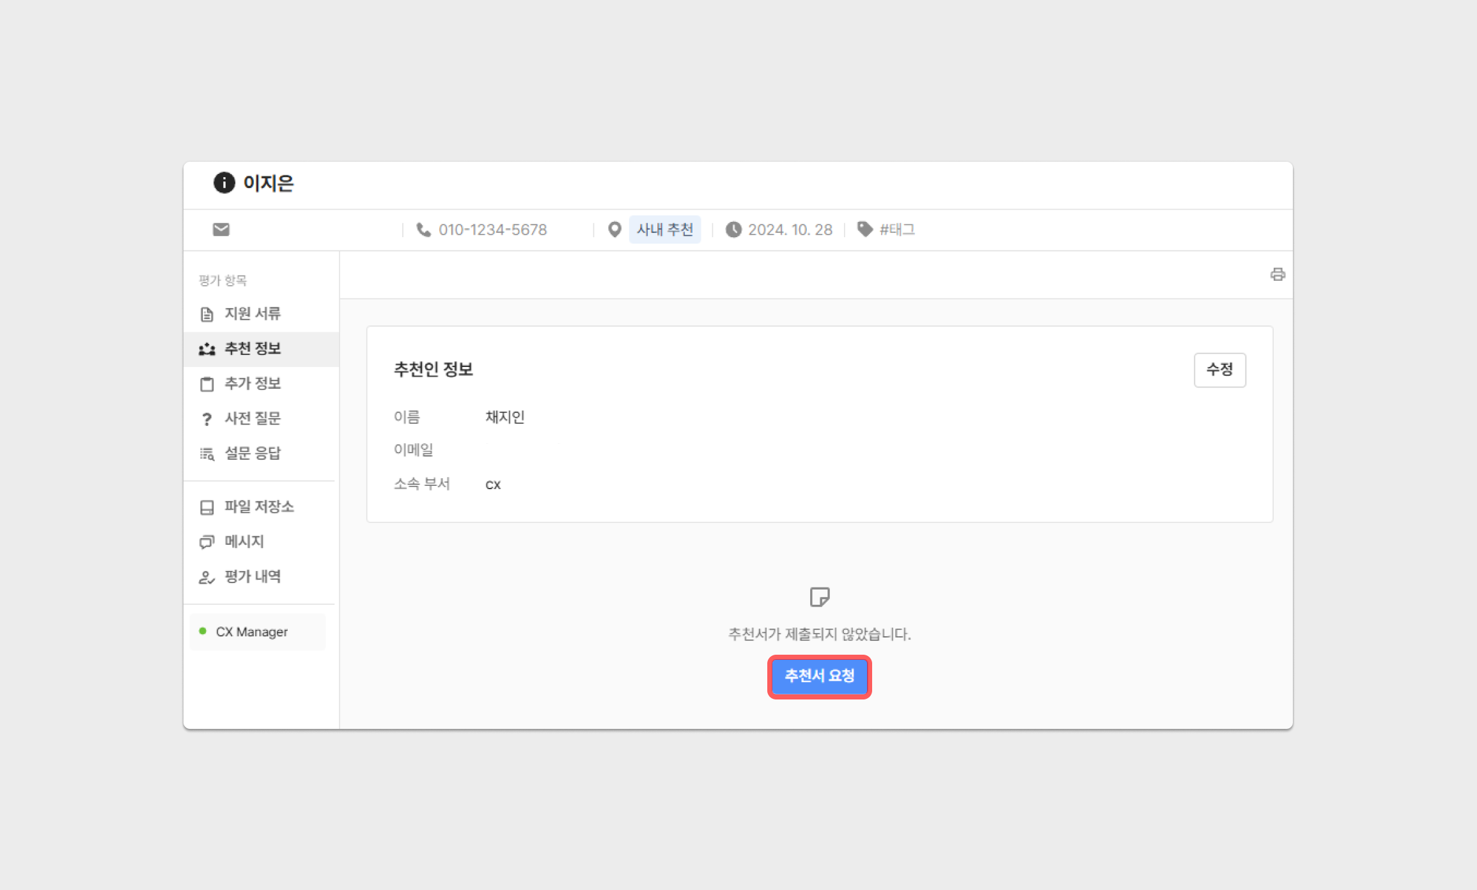The width and height of the screenshot is (1477, 890).
Task: Open the 메시지 section
Action: pyautogui.click(x=244, y=542)
